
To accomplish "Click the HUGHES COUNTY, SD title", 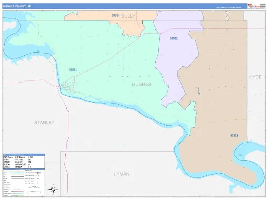I will click(17, 6).
